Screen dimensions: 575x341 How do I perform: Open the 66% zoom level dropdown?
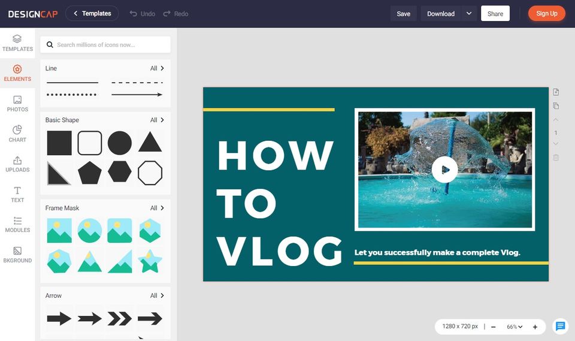coord(515,327)
